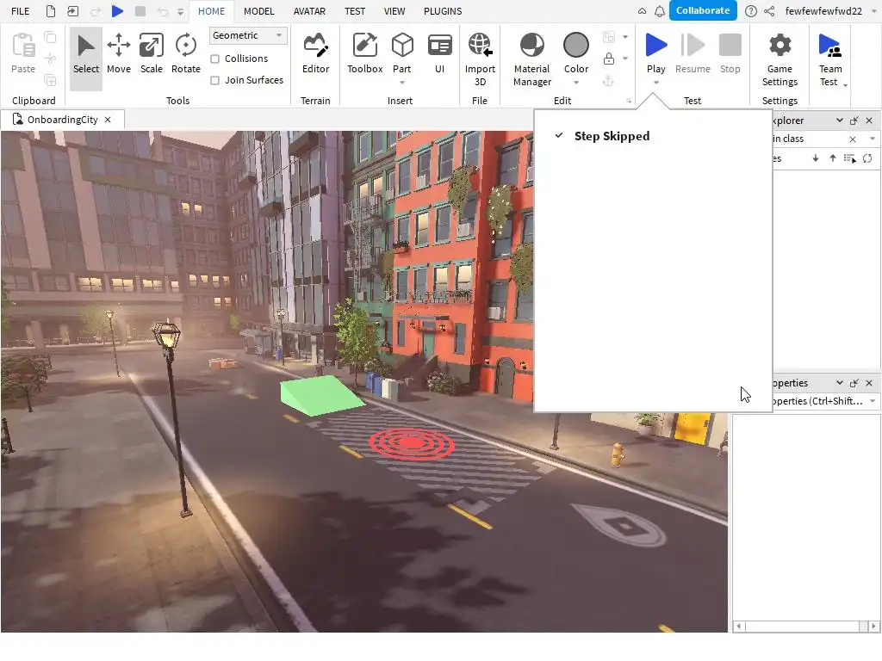Expand the Color picker dropdown arrow
This screenshot has height=661, width=882.
pos(576,83)
